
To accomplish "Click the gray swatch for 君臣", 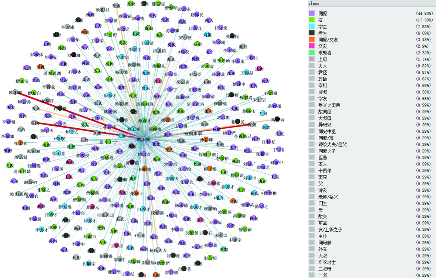I will [312, 72].
